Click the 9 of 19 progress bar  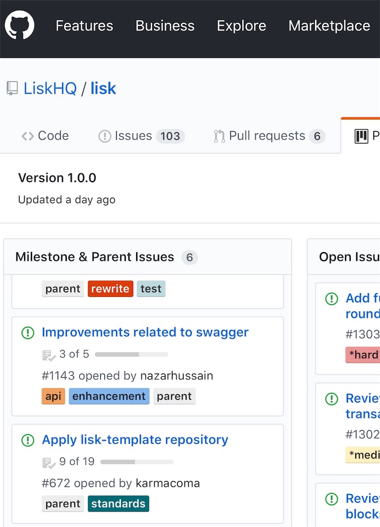coord(137,462)
